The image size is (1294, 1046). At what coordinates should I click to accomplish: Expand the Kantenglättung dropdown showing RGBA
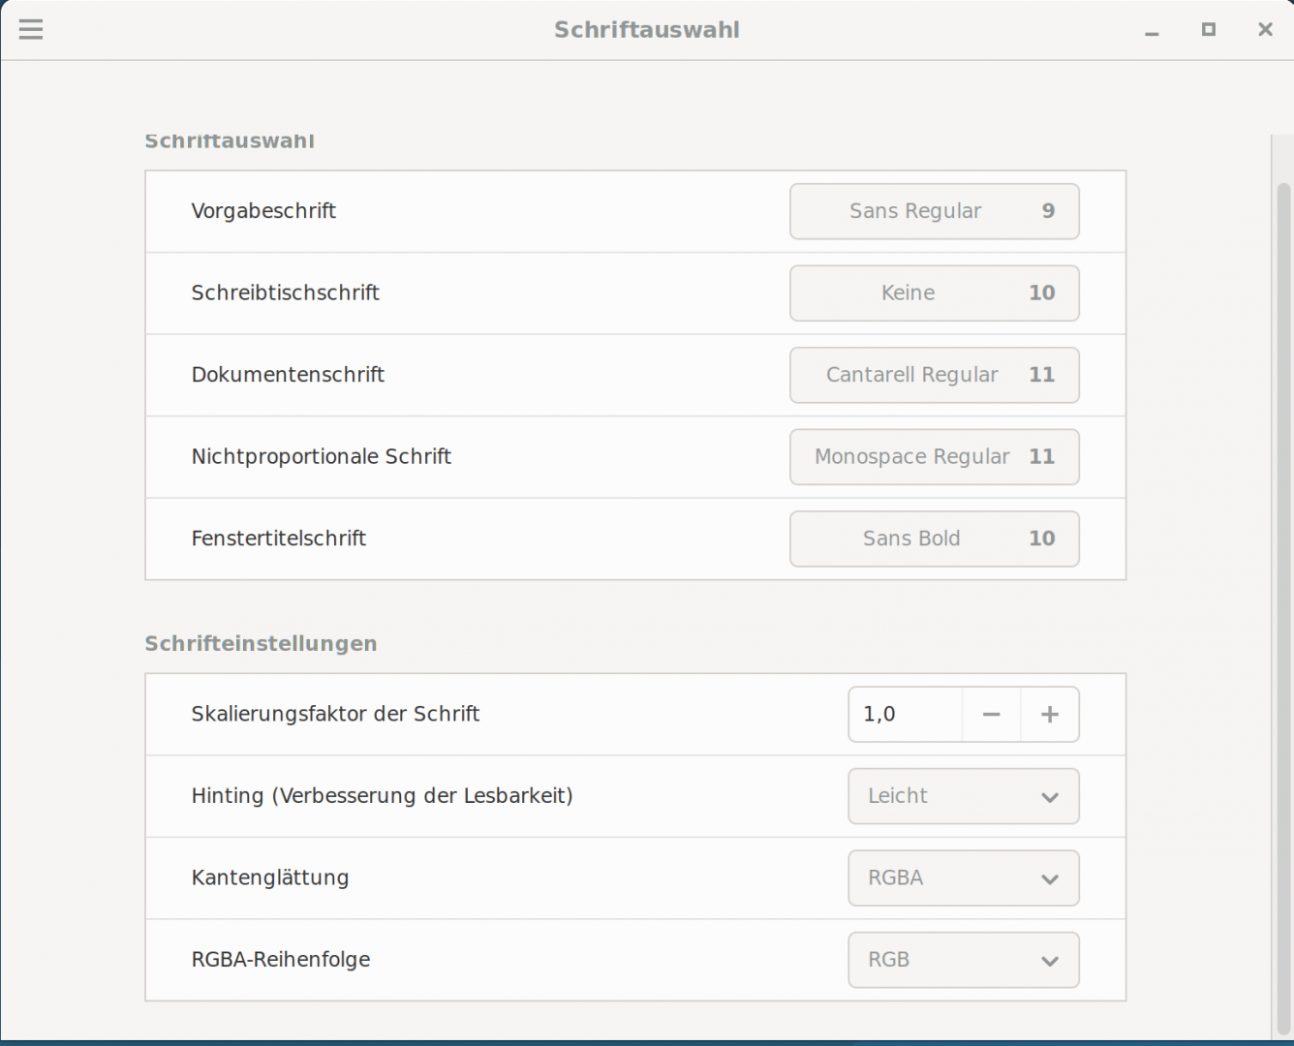[963, 878]
